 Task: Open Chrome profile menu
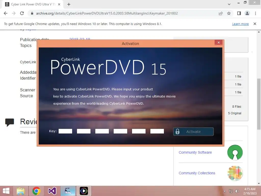[247, 13]
